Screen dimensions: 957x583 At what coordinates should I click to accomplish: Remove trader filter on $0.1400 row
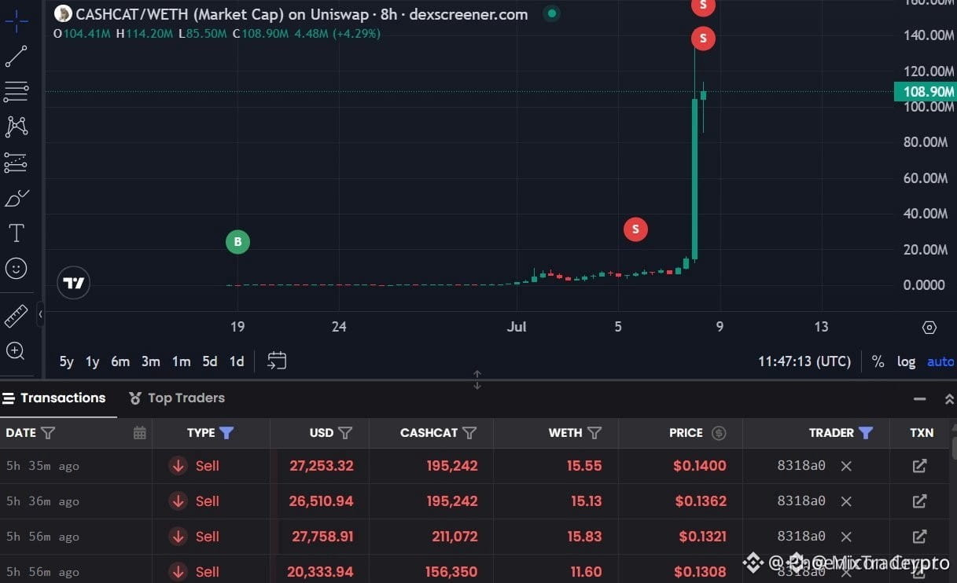(846, 466)
